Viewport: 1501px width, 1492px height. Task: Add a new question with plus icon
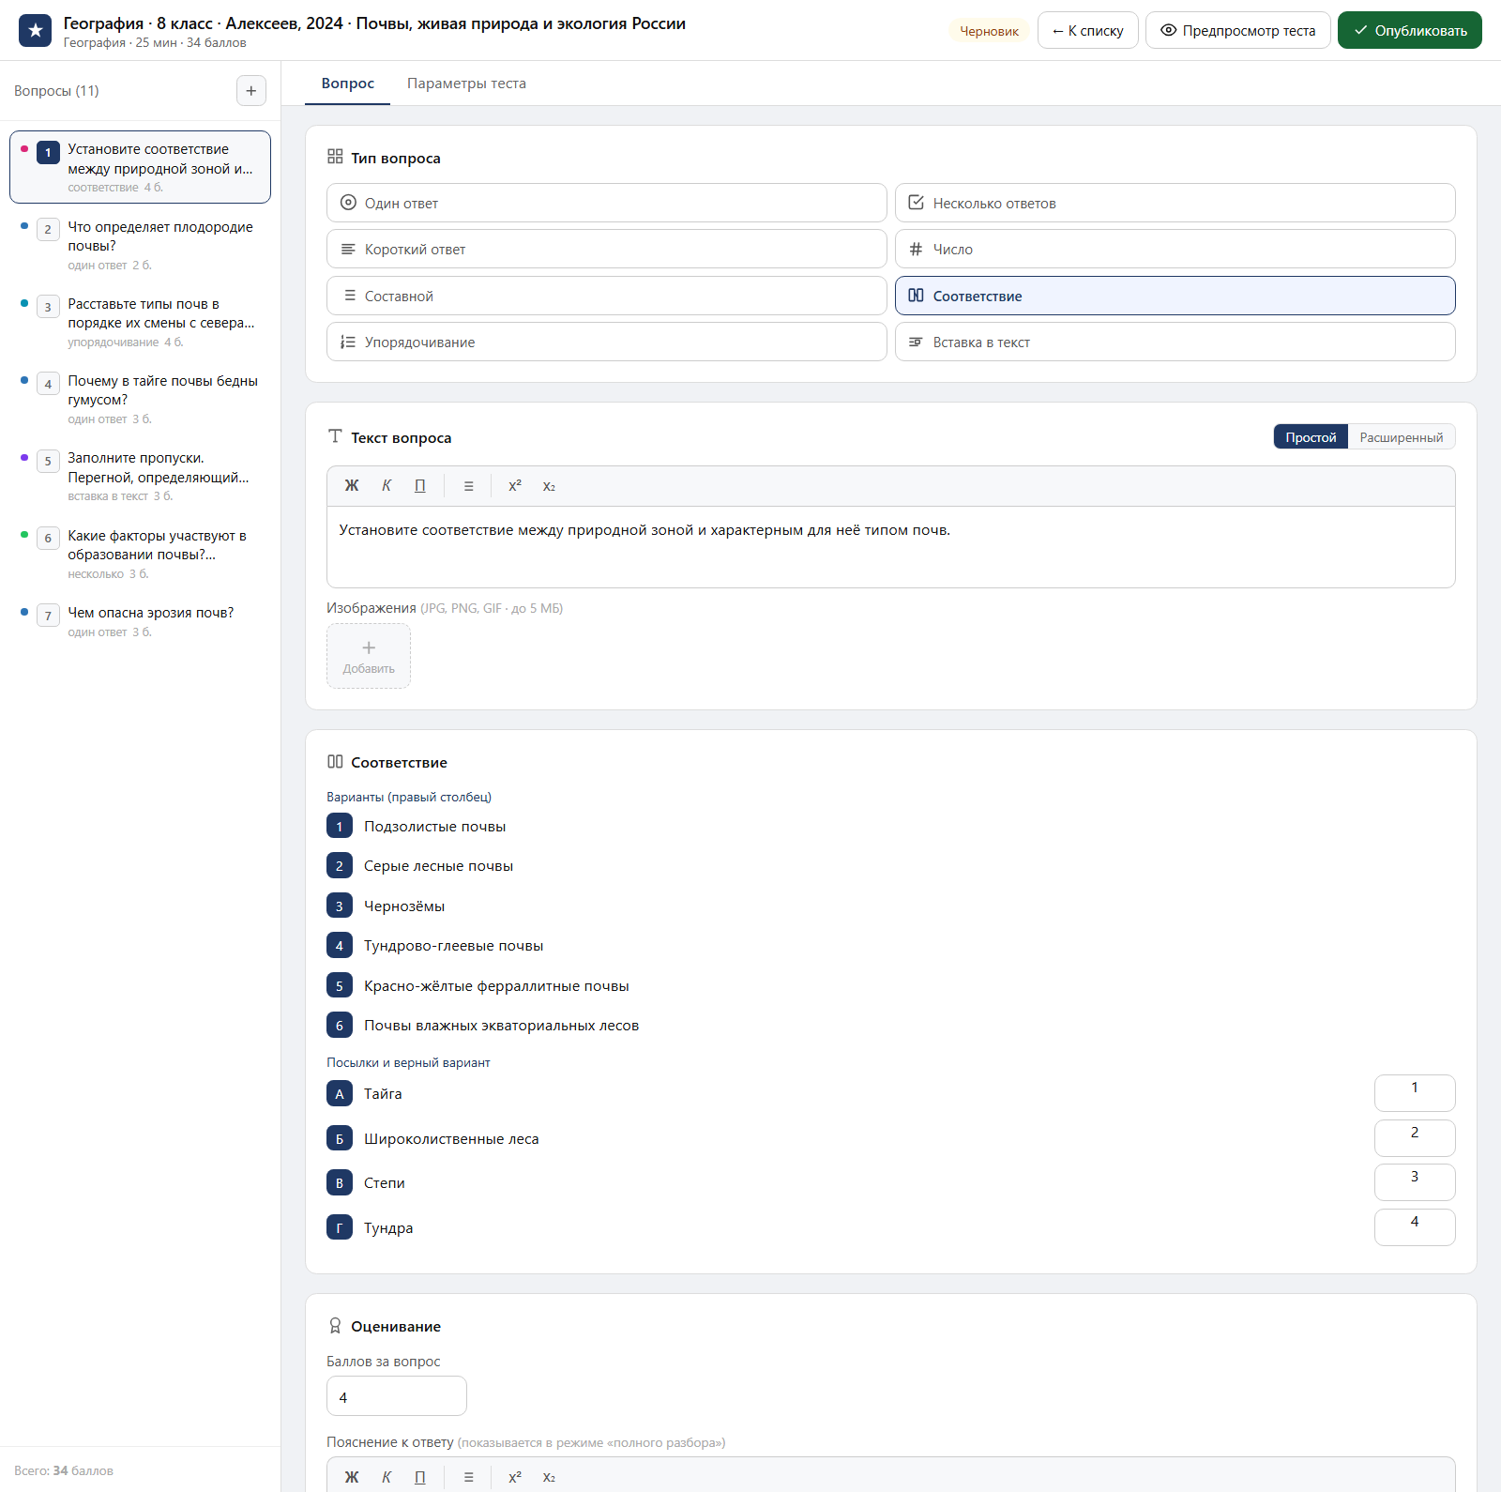point(250,91)
